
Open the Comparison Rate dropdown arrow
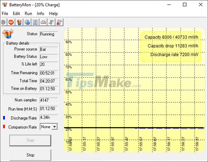point(54,127)
